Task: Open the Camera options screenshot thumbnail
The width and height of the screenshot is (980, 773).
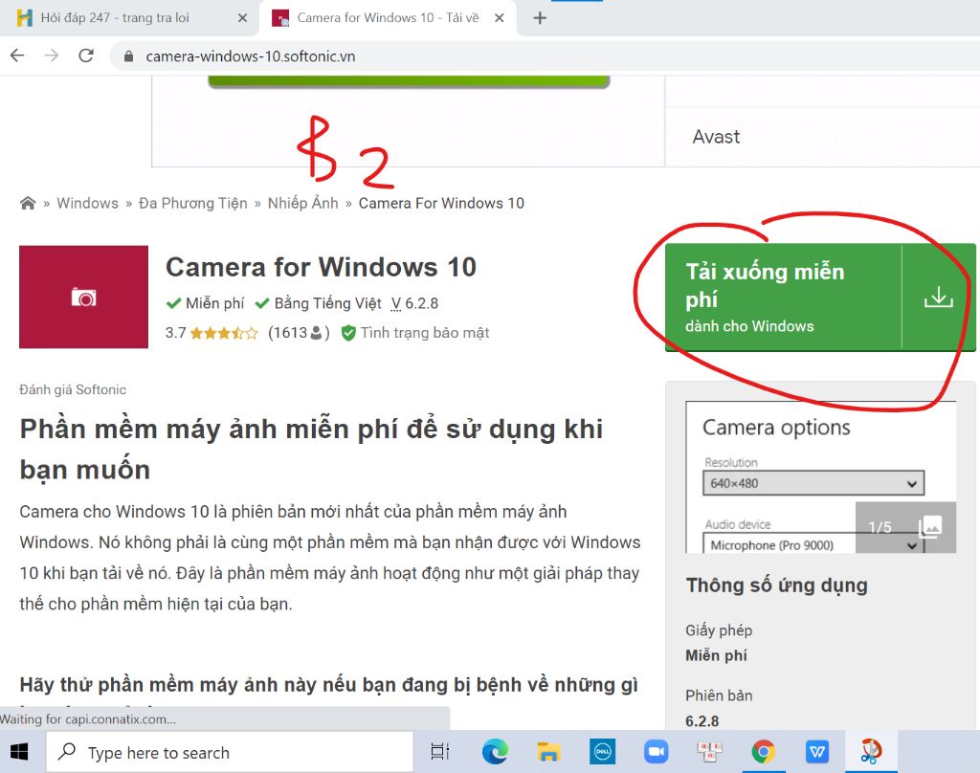Action: click(x=820, y=476)
